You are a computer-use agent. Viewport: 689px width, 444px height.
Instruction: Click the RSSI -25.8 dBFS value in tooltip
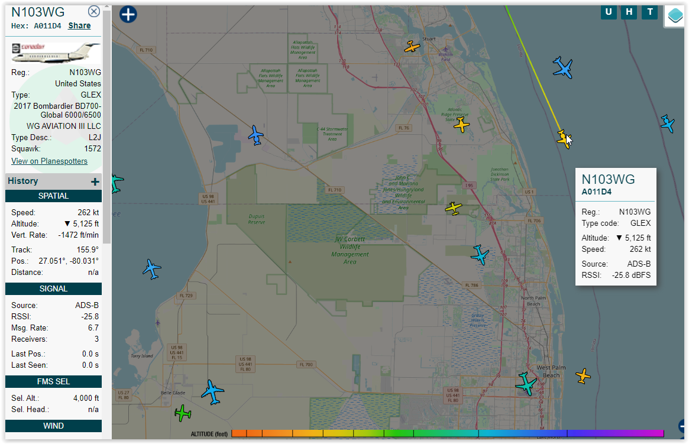[x=632, y=276]
